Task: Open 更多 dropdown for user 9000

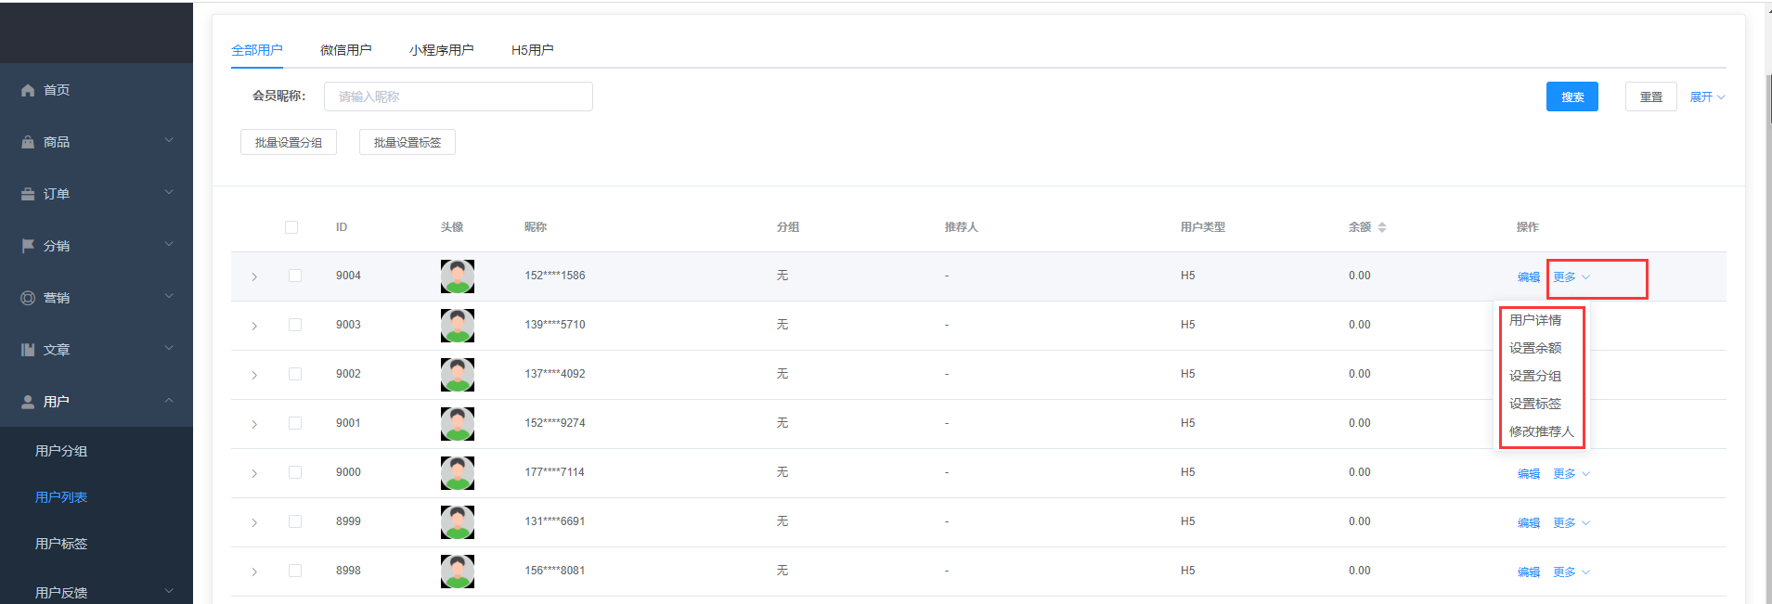Action: (1572, 473)
